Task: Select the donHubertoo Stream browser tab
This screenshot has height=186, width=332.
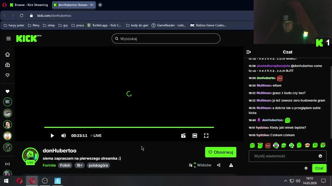Action: (74, 5)
